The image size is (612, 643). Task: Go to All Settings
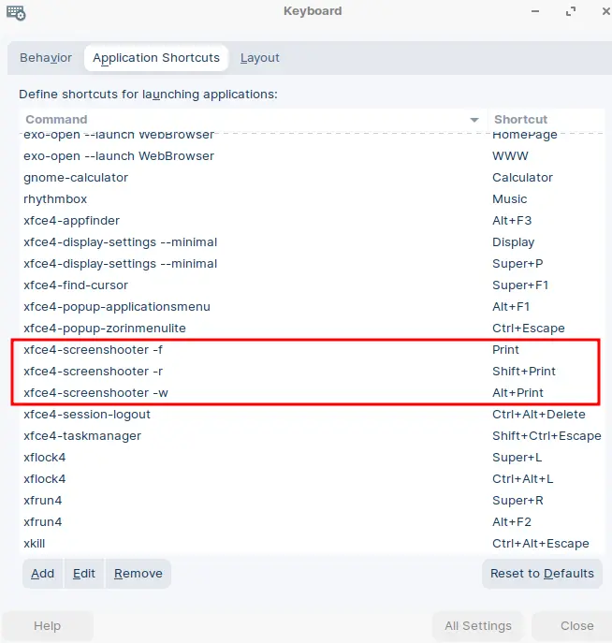(x=478, y=626)
